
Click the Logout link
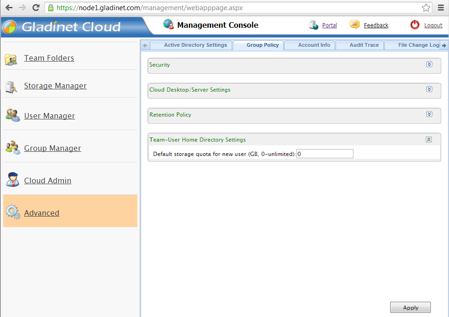[433, 25]
